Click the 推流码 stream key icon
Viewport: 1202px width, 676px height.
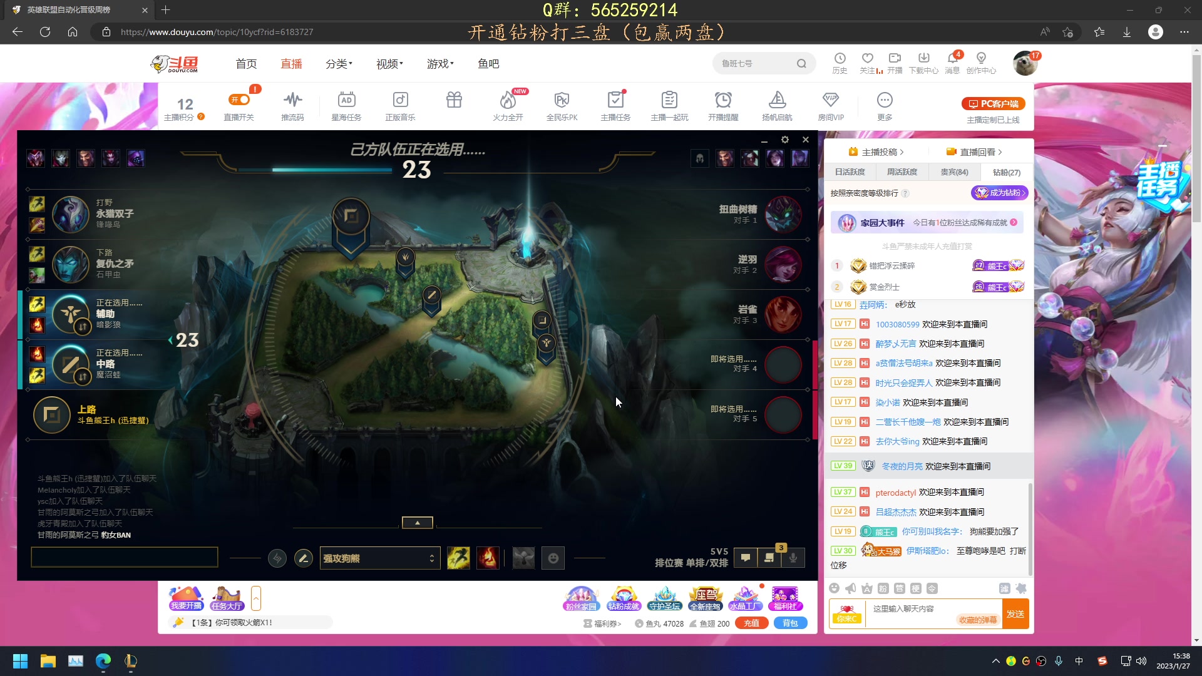[292, 100]
